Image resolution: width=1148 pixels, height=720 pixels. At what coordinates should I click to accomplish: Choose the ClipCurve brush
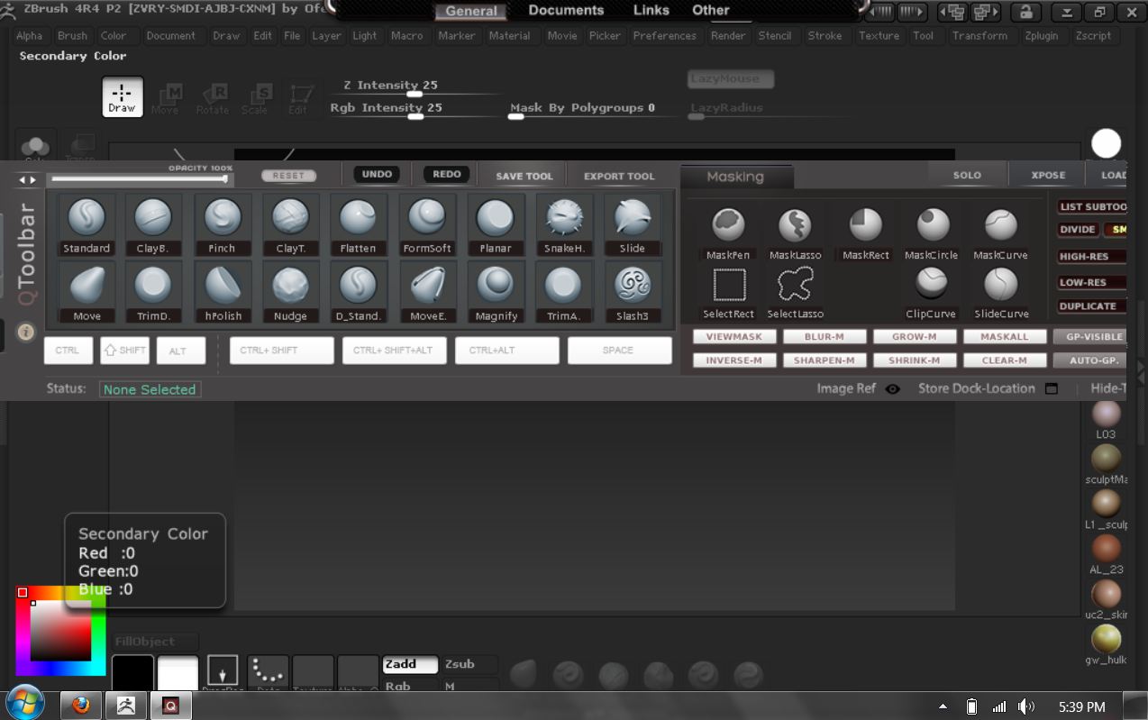[x=932, y=286]
